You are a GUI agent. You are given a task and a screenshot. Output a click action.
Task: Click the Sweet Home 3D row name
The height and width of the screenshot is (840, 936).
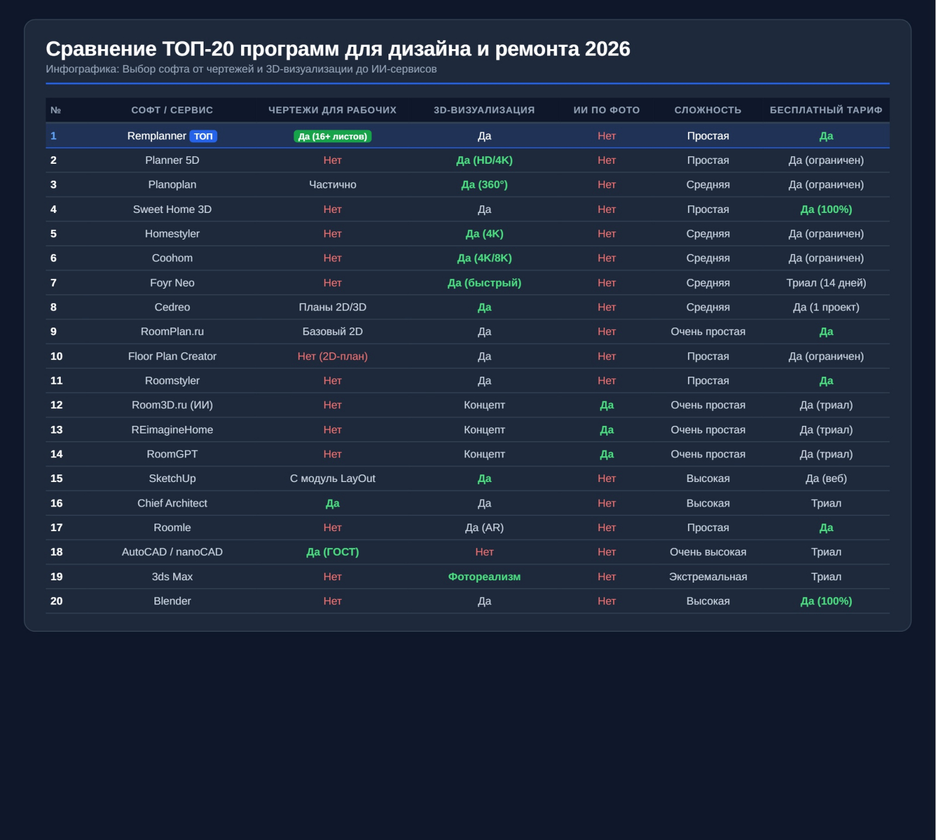pyautogui.click(x=172, y=209)
